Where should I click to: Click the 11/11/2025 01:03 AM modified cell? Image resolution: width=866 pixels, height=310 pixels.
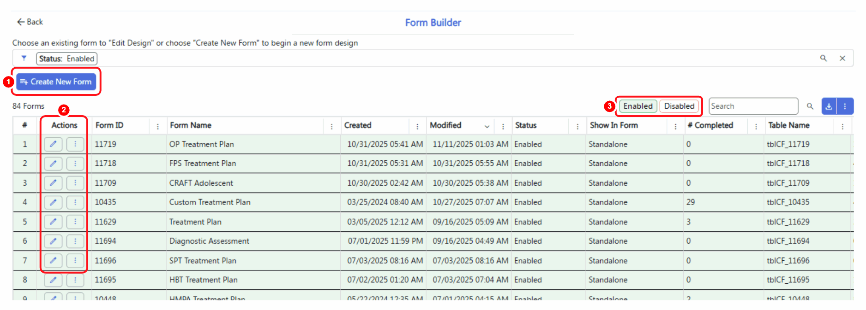(469, 144)
